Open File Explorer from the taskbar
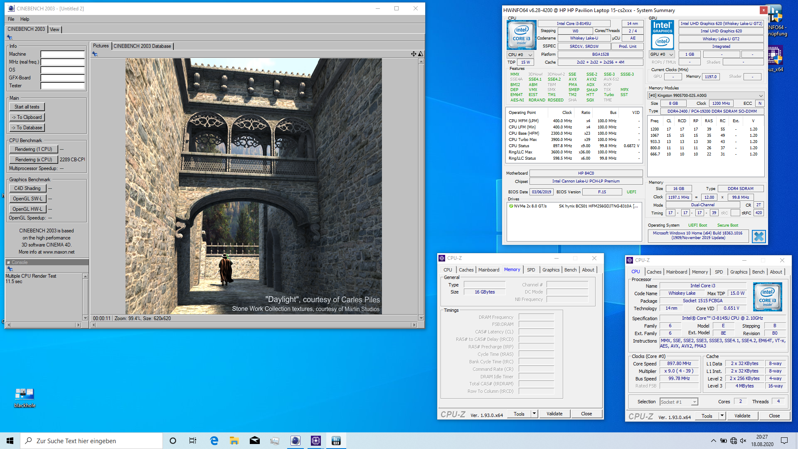This screenshot has width=798, height=449. coord(234,441)
